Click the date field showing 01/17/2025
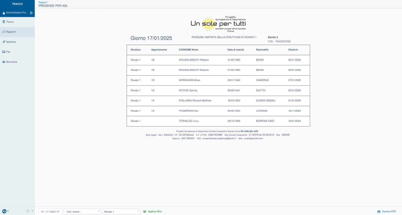The width and height of the screenshot is (402, 215). pos(50,212)
